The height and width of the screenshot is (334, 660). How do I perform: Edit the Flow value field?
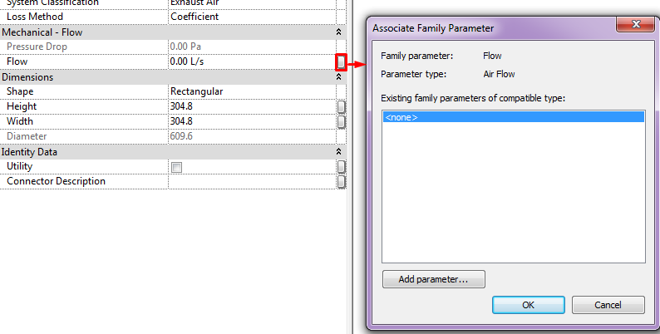point(252,61)
